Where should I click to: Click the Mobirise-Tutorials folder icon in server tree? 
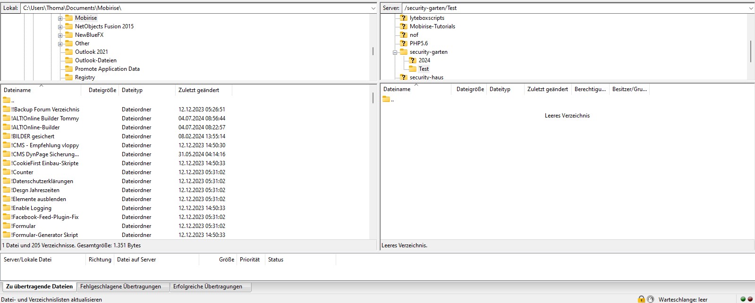(403, 26)
